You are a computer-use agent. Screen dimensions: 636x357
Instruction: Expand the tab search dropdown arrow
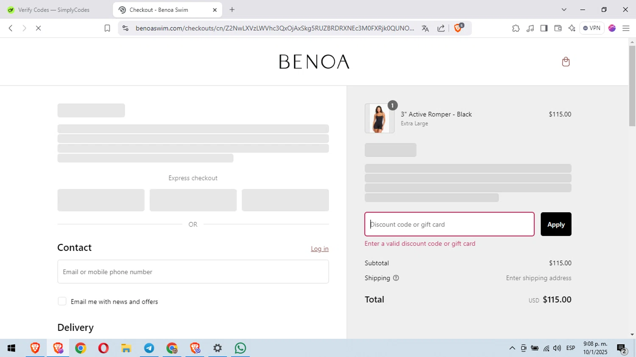pos(564,10)
